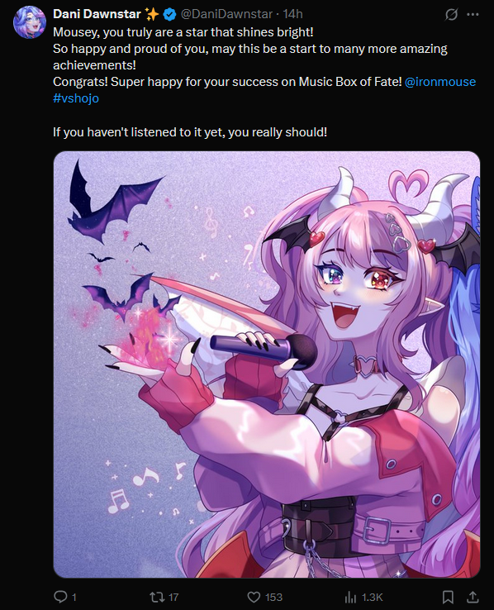Open the @ironmouse mention link
The height and width of the screenshot is (610, 494).
440,82
